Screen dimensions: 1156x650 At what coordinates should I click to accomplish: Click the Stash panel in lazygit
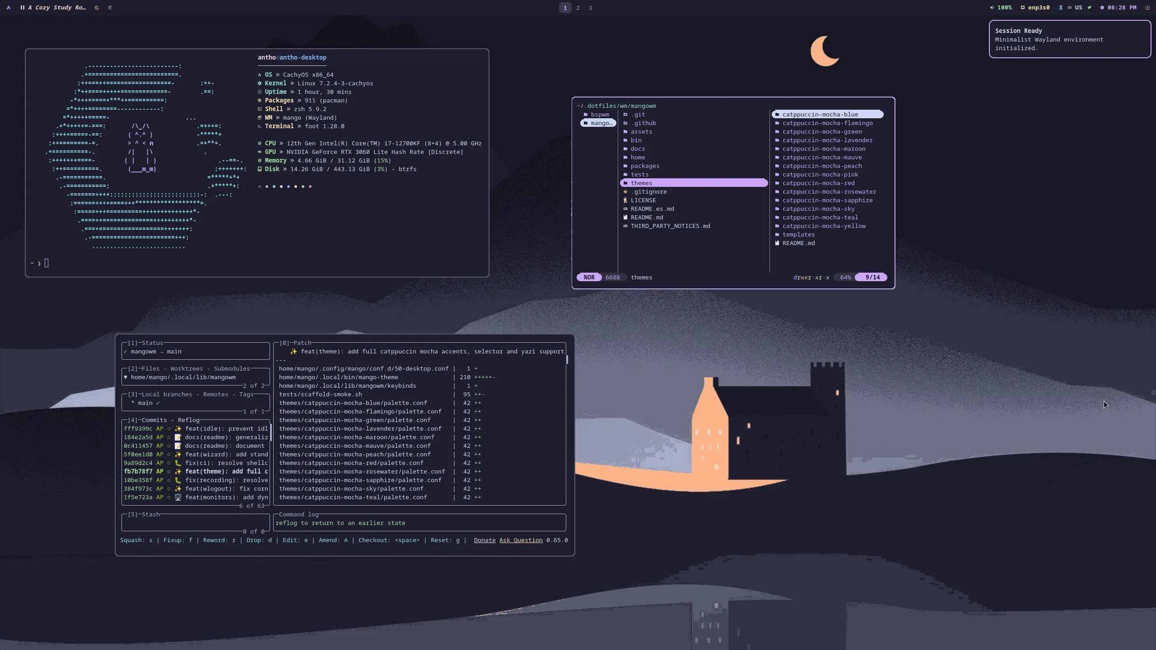(x=196, y=523)
